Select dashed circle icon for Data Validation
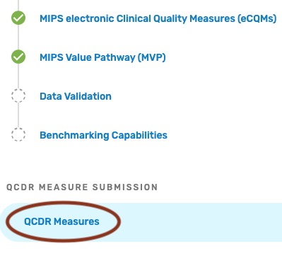Image resolution: width=282 pixels, height=256 pixels. (18, 95)
